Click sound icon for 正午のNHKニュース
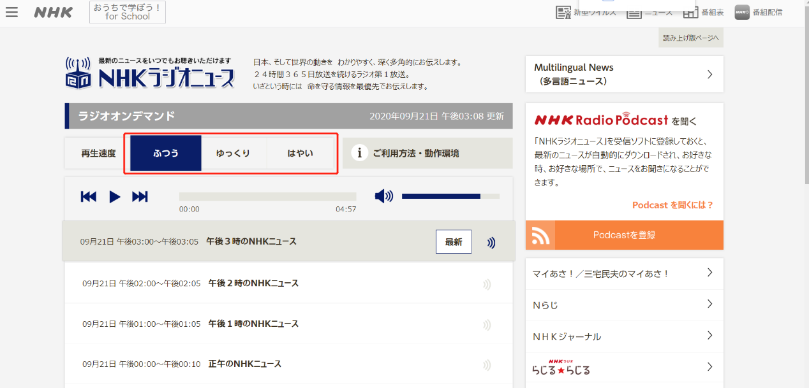The image size is (809, 388). [487, 365]
